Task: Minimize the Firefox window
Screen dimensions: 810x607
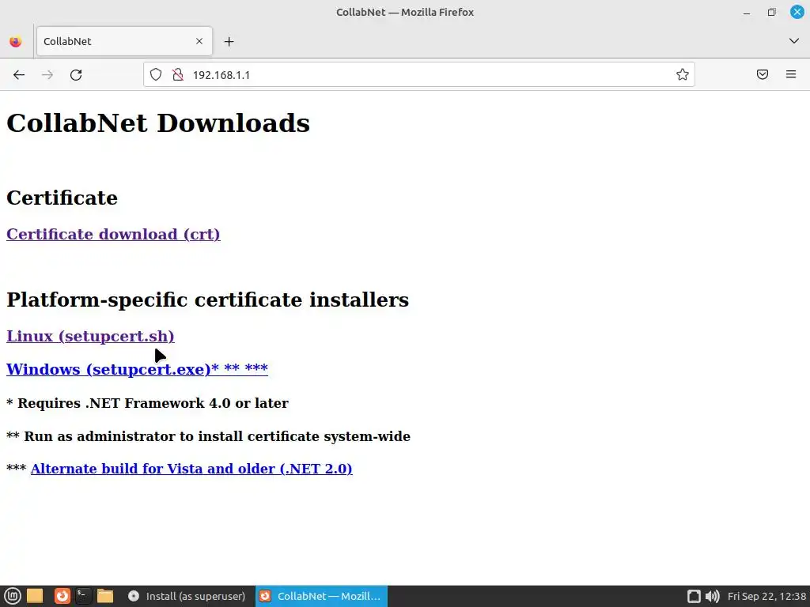Action: [x=747, y=13]
